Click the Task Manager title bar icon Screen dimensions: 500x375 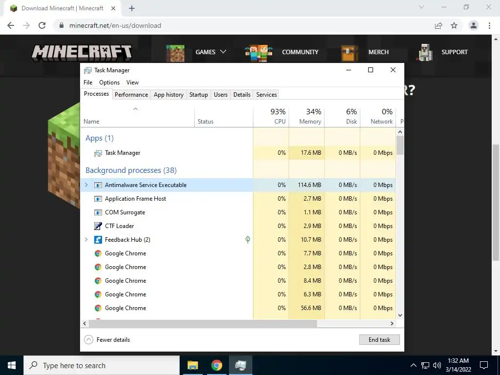pyautogui.click(x=88, y=70)
